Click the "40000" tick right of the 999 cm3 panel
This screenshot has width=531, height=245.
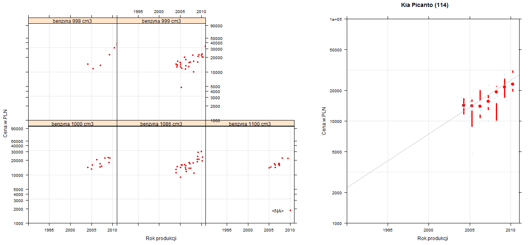(216, 43)
